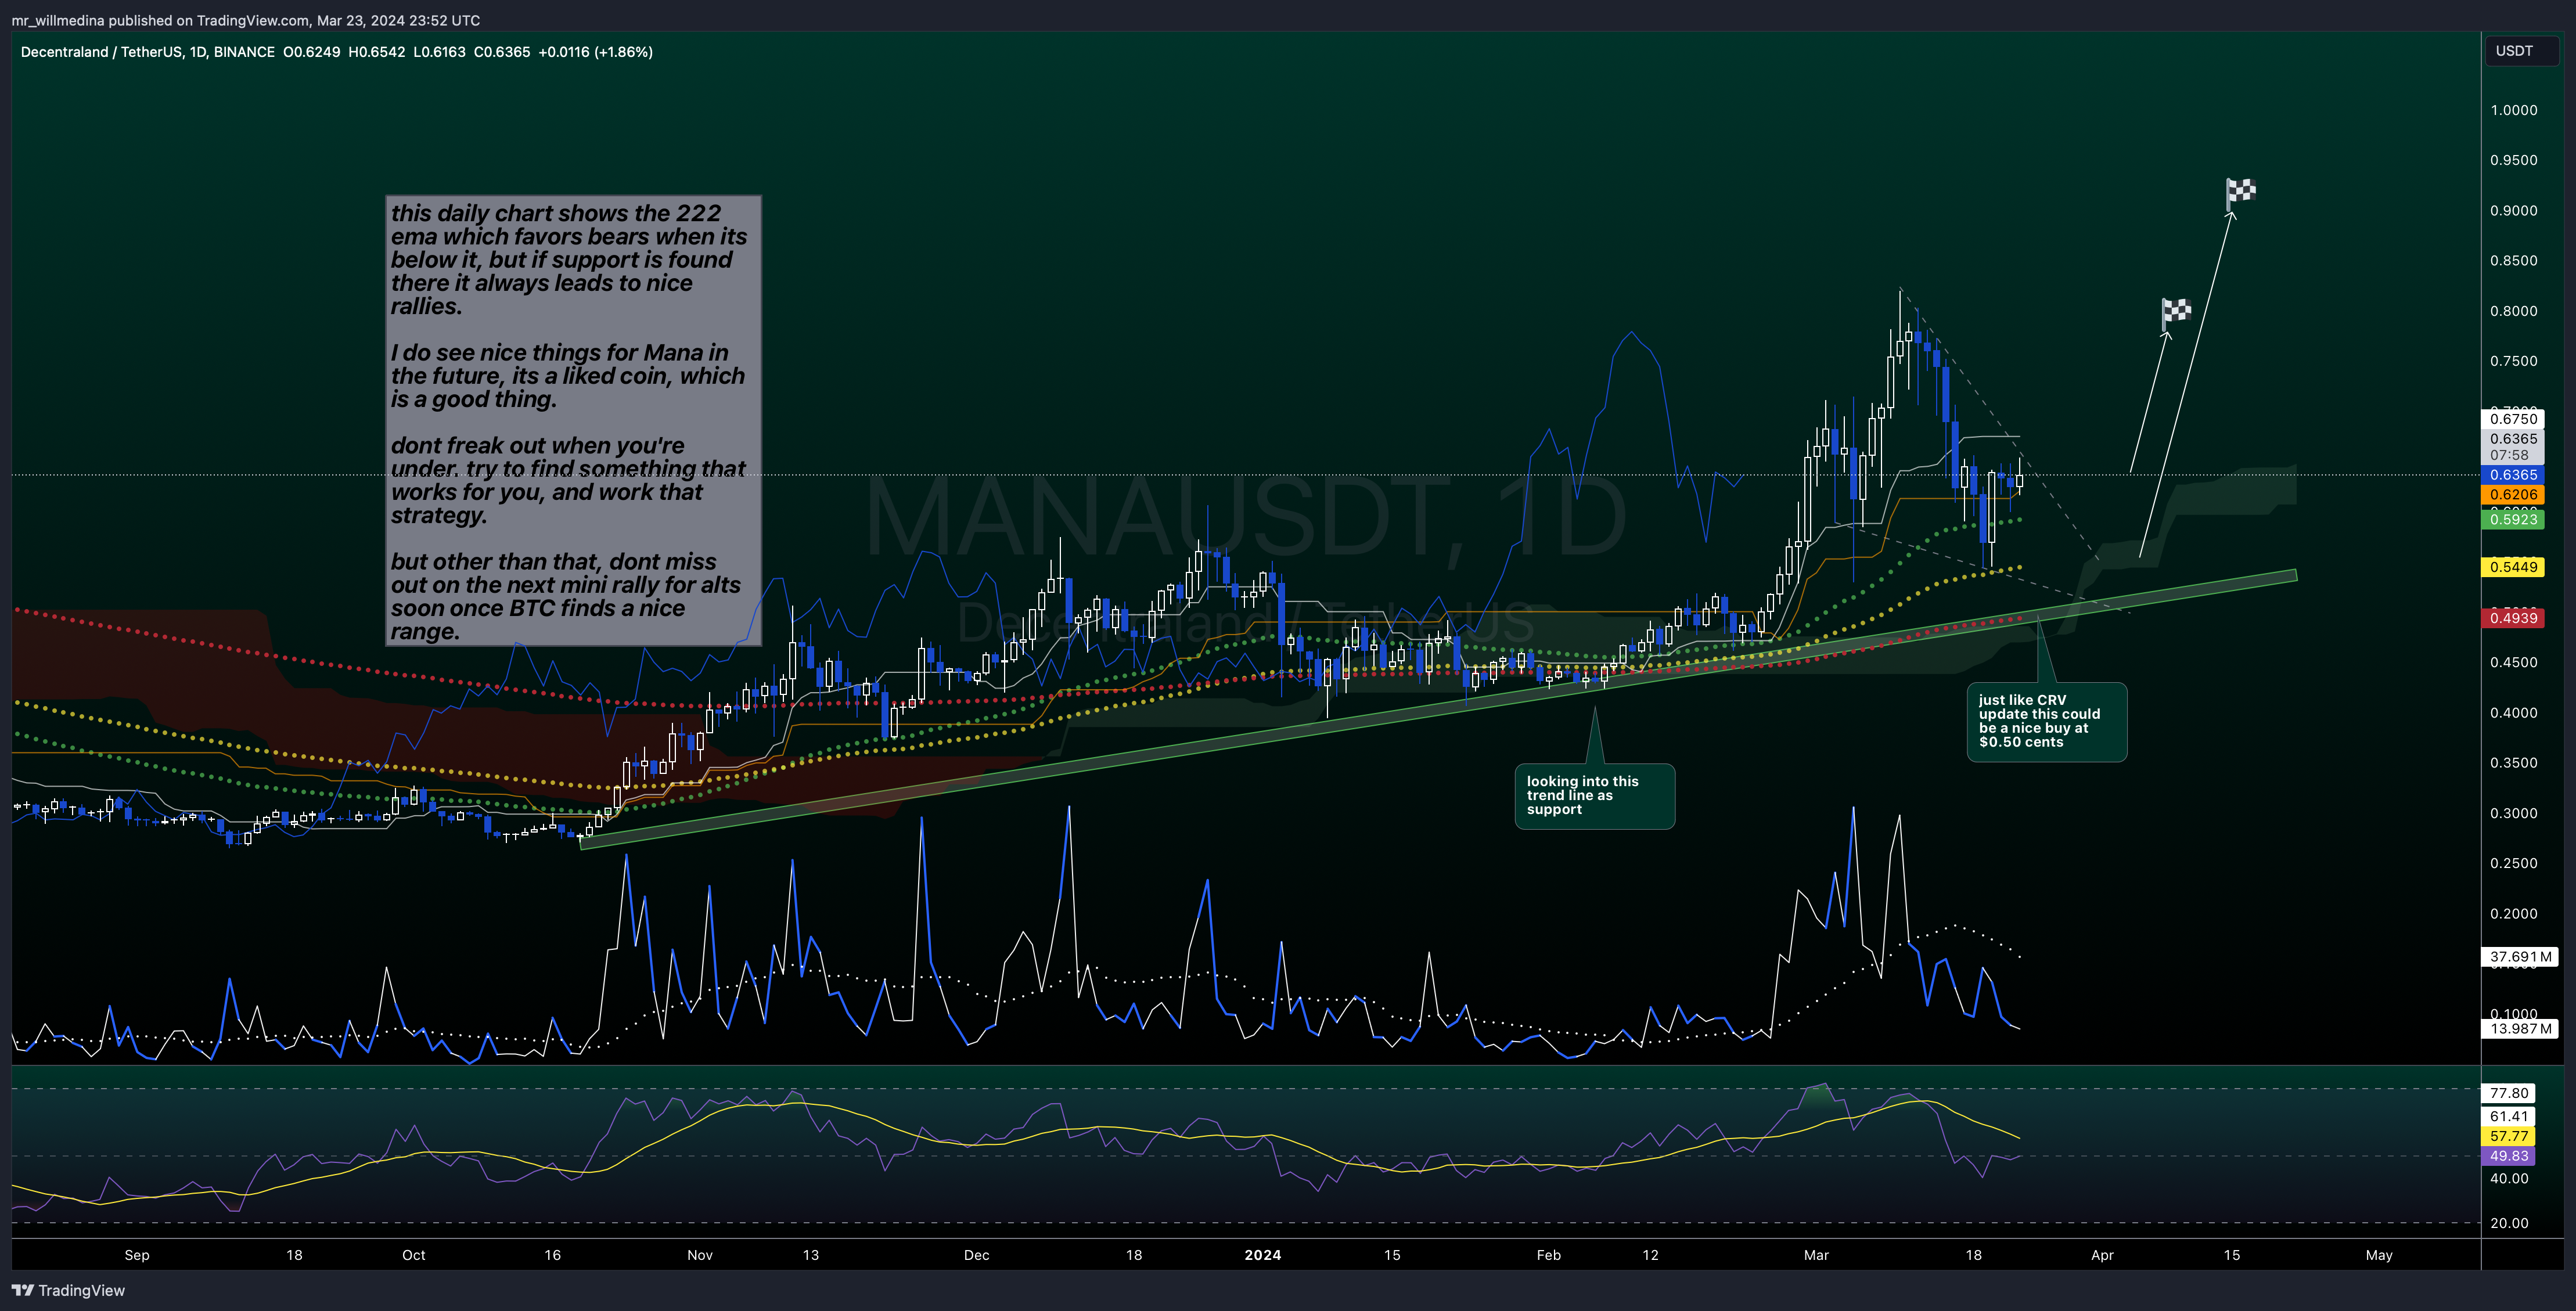Click the orange 0.6206 price tag
The height and width of the screenshot is (1311, 2576).
(x=2513, y=494)
